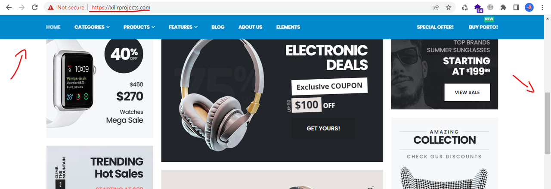Open the About Us menu item
The height and width of the screenshot is (189, 551).
250,27
